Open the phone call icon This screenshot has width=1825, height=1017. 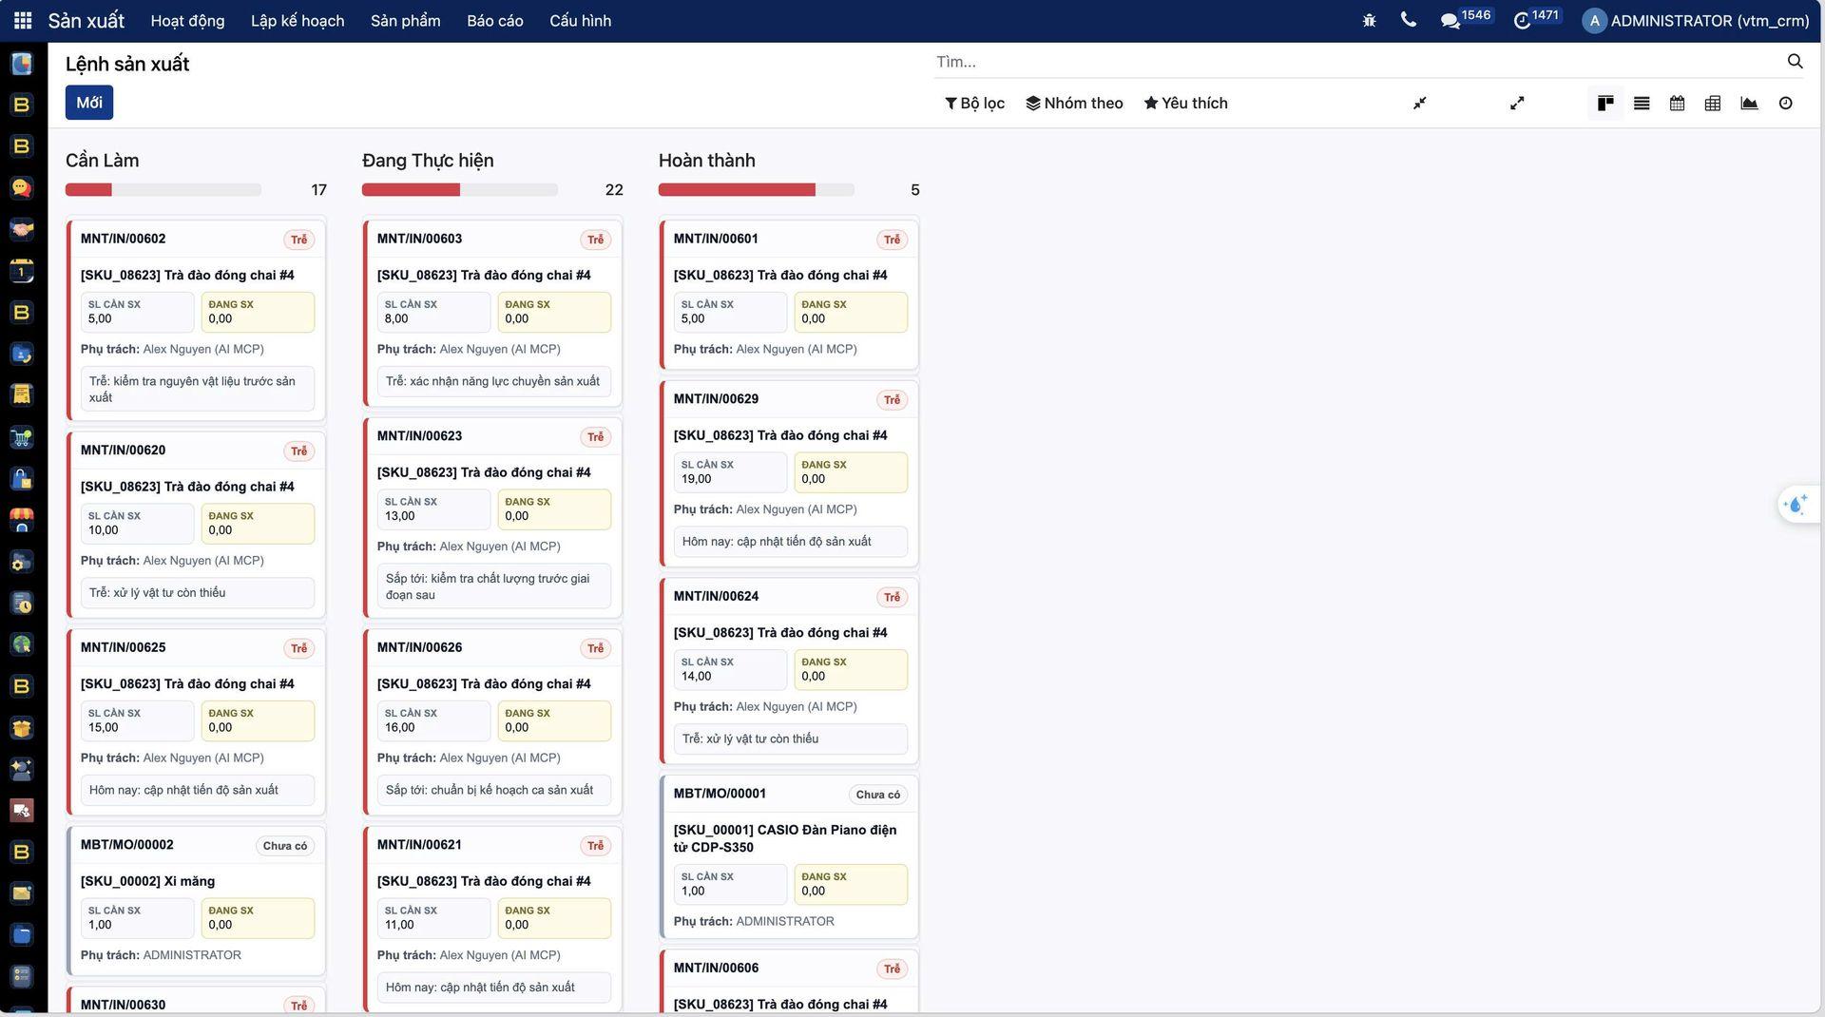(1409, 20)
